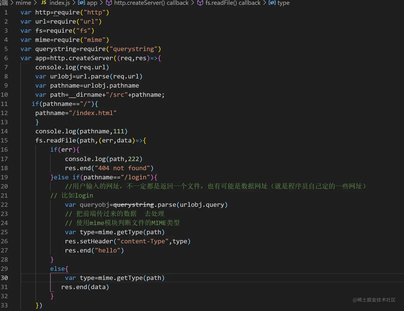This screenshot has height=311, width=404.
Task: Select the "app" symbol breadcrumb
Action: click(x=92, y=3)
